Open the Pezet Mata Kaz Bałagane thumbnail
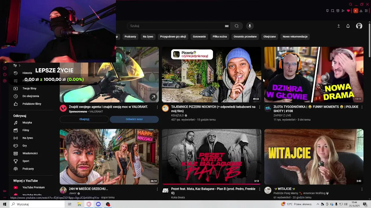The image size is (371, 208). pyautogui.click(x=212, y=157)
